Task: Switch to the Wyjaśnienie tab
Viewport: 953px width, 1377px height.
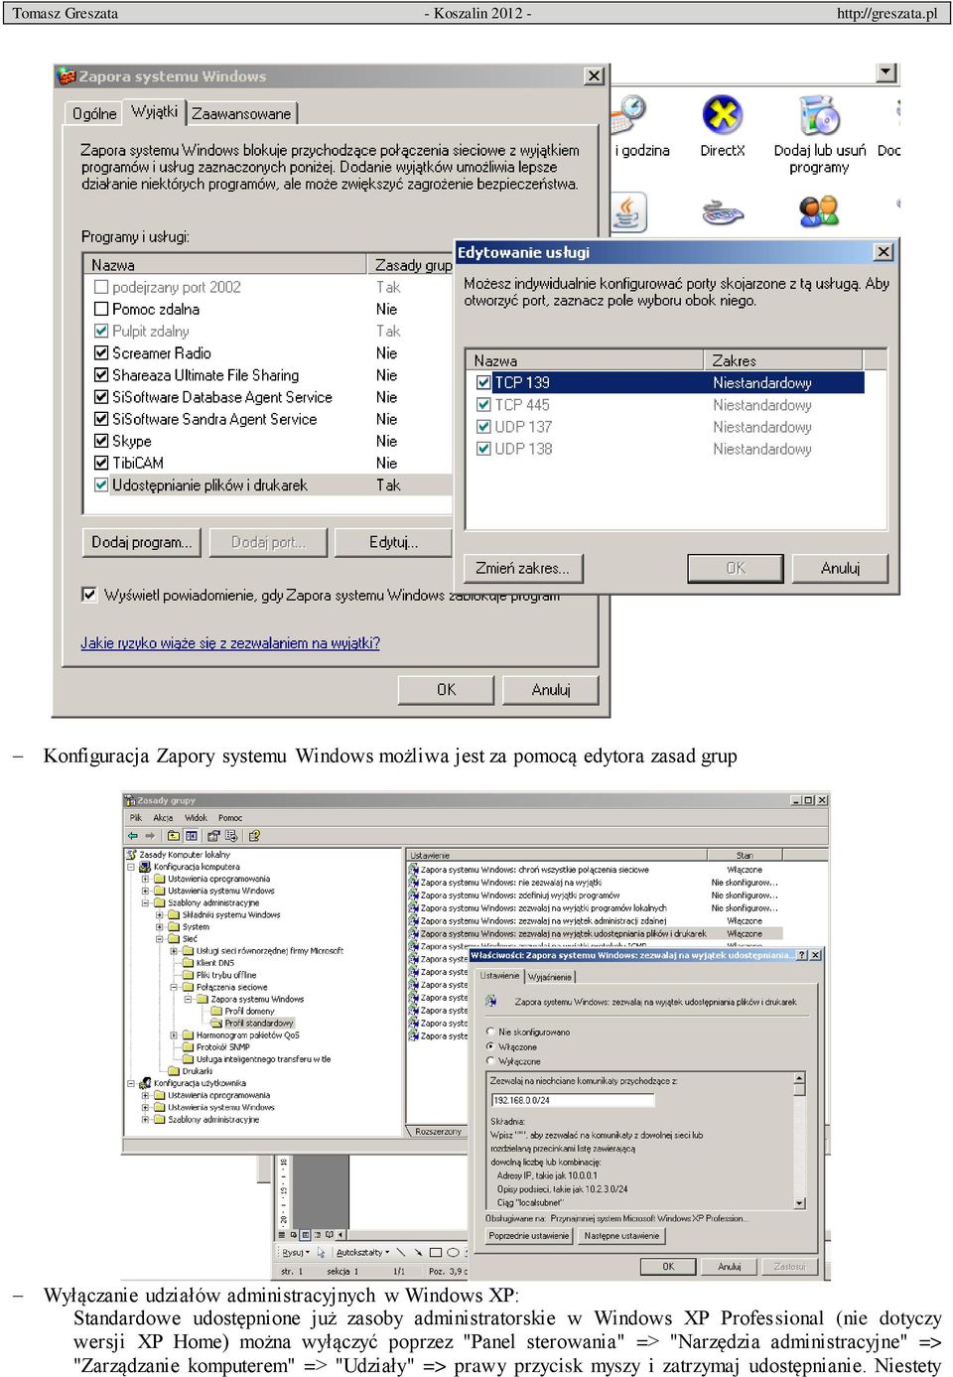Action: (549, 977)
